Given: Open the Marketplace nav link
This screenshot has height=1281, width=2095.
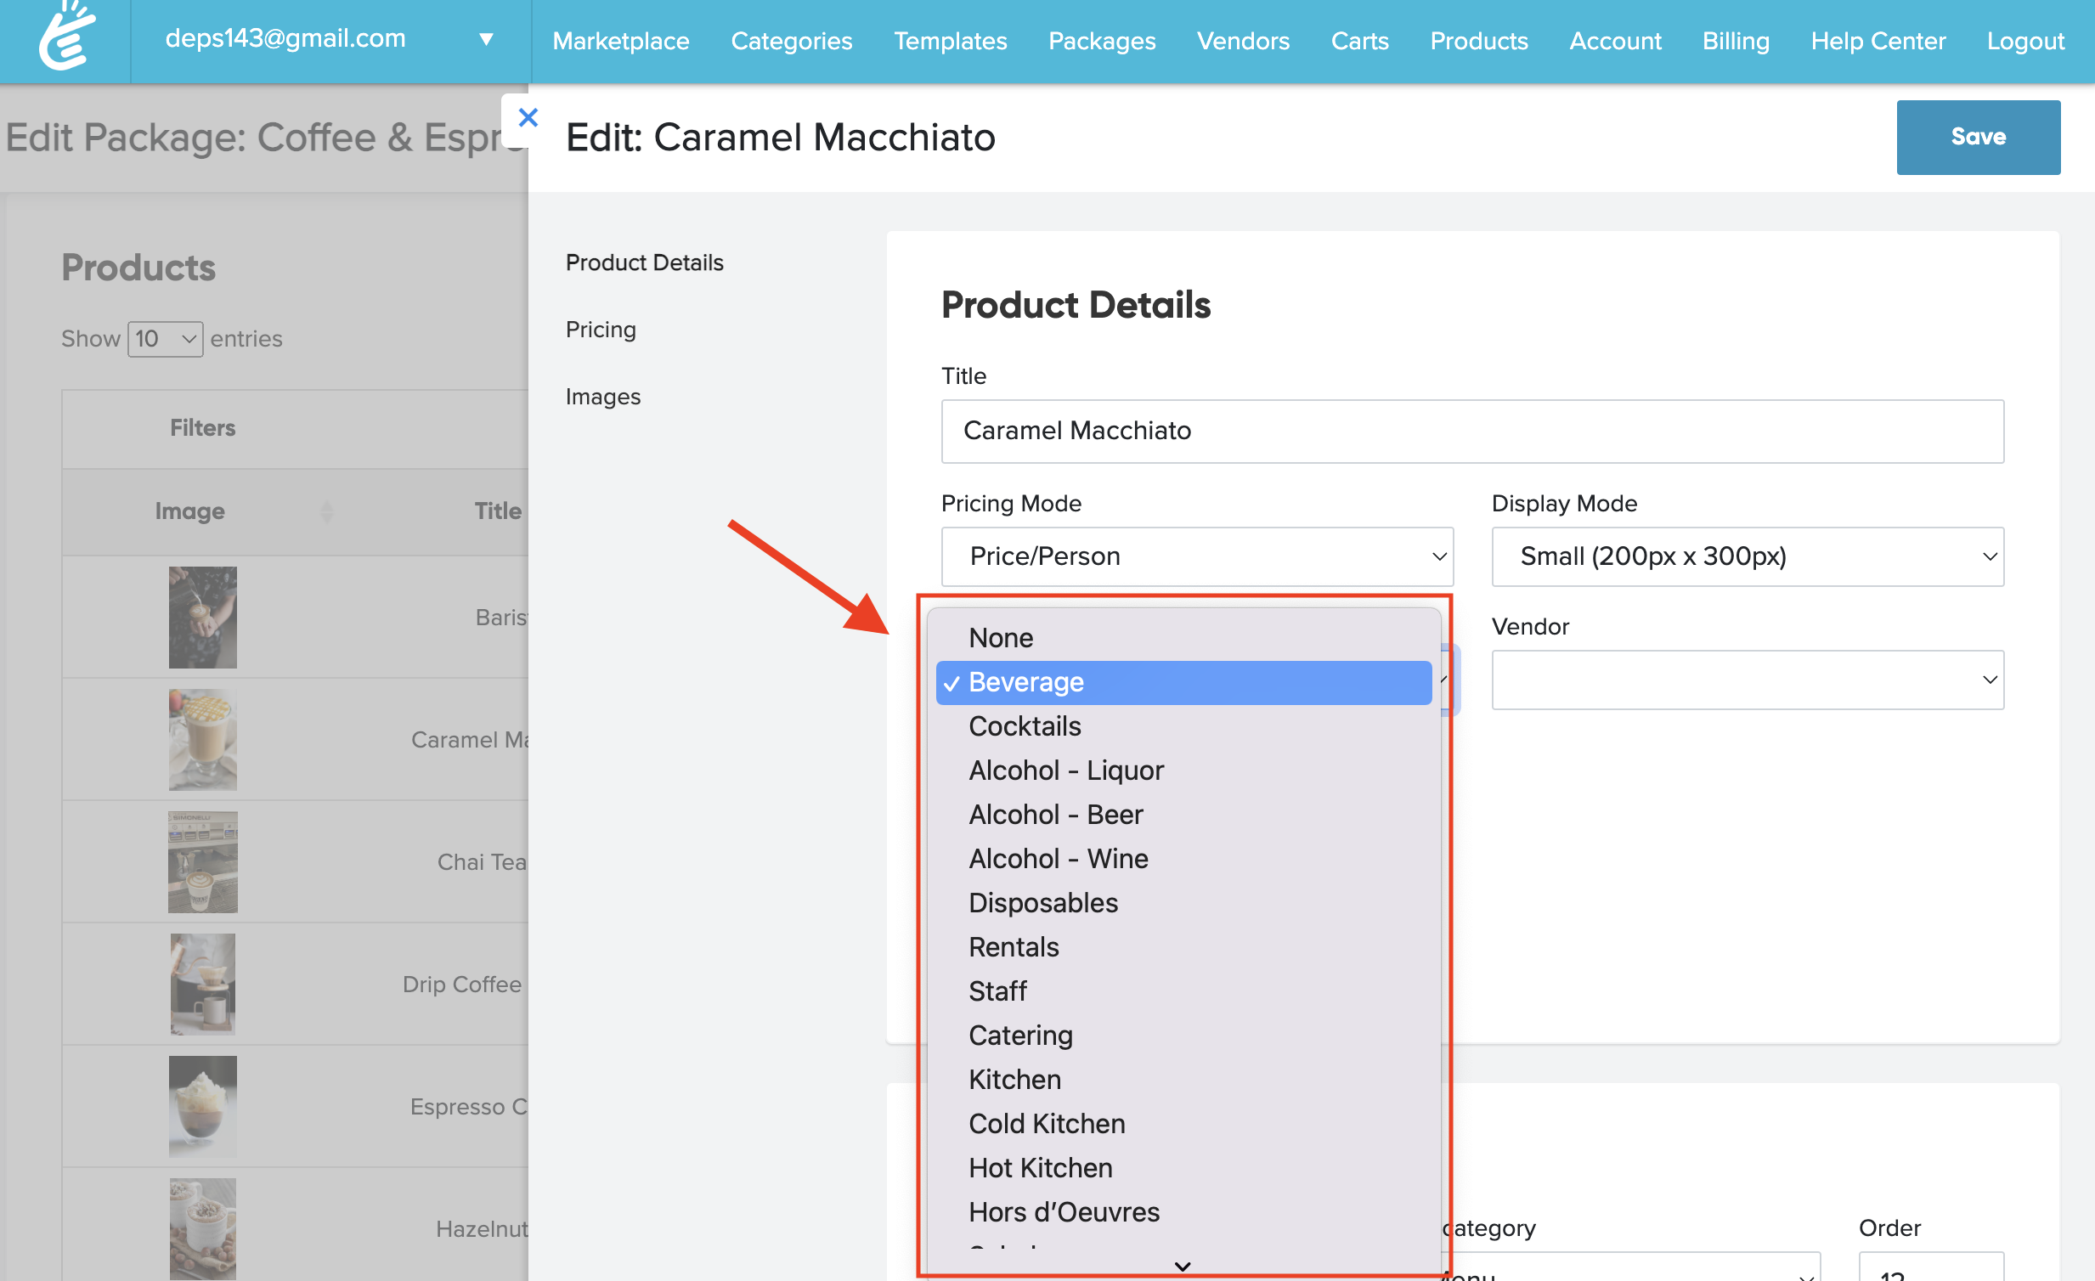Looking at the screenshot, I should coord(621,40).
